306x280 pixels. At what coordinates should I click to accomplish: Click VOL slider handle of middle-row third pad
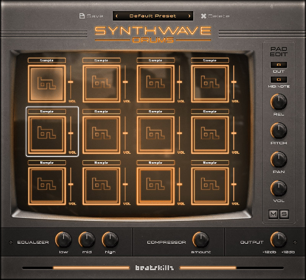(179, 133)
